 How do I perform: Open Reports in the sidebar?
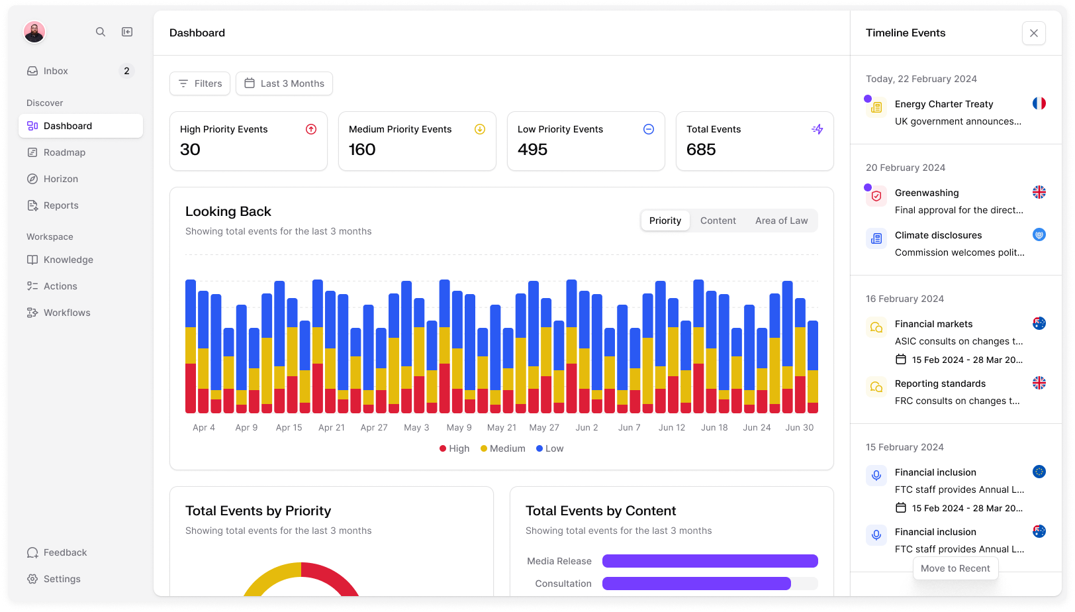(x=81, y=205)
